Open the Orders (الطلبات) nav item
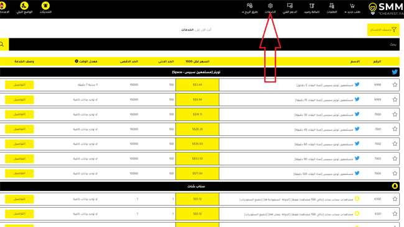The height and width of the screenshot is (227, 404). (332, 8)
